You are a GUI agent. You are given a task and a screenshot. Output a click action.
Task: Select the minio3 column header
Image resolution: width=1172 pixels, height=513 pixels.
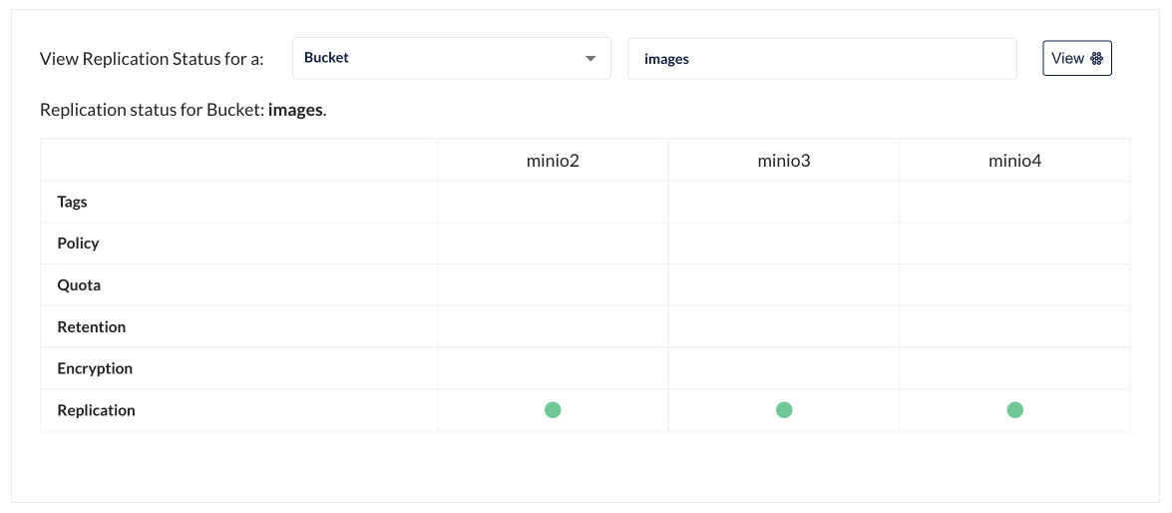(x=783, y=160)
